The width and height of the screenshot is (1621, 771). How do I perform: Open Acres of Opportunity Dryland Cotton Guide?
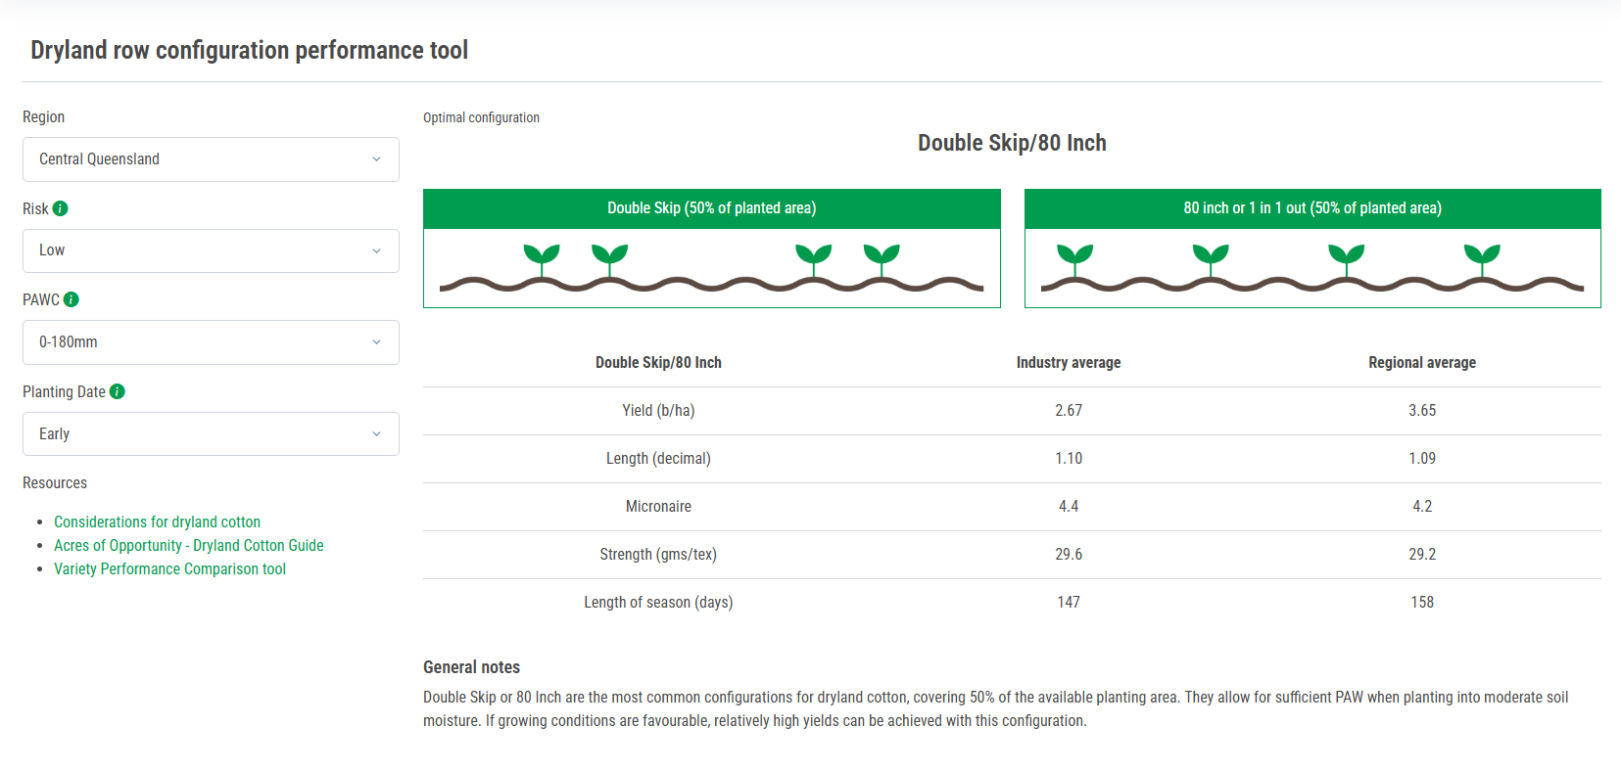point(188,545)
